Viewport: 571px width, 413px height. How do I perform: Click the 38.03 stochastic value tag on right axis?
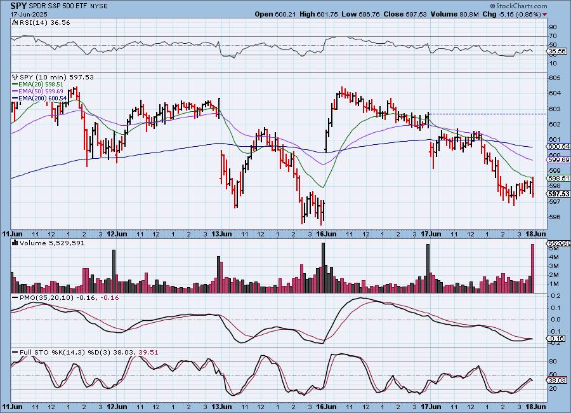[x=558, y=380]
